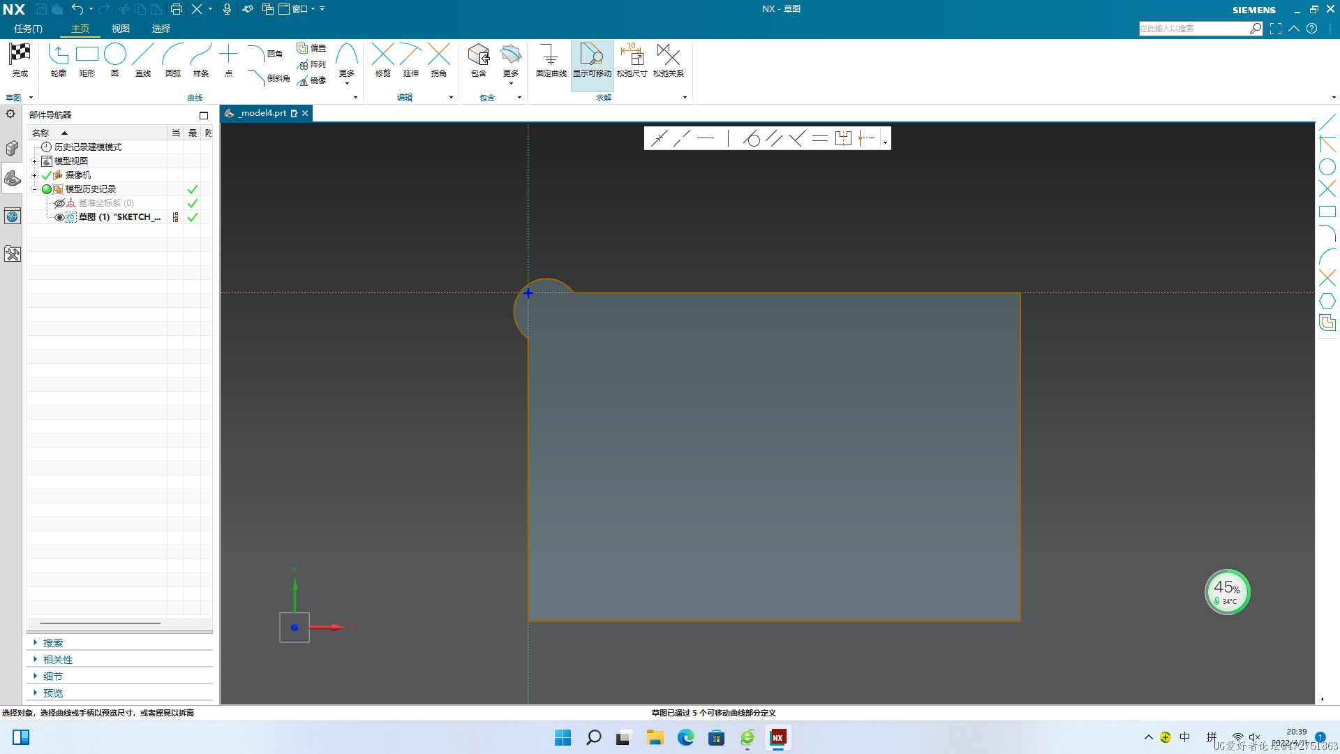Open the roles tools sidebar tab
Viewport: 1340px width, 754px height.
point(12,253)
